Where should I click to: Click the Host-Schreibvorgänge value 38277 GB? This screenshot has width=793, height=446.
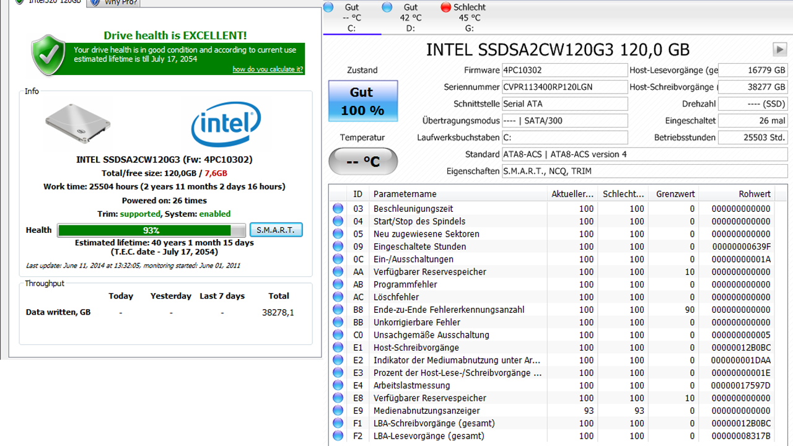(x=753, y=87)
